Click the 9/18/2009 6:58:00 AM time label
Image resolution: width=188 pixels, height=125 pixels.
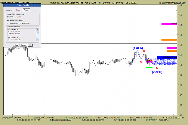click(x=173, y=117)
